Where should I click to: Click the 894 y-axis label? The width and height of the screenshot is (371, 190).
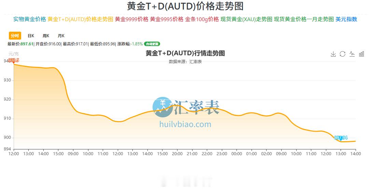click(7, 149)
